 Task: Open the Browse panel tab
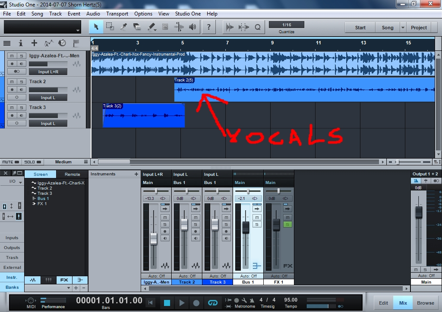click(x=425, y=303)
